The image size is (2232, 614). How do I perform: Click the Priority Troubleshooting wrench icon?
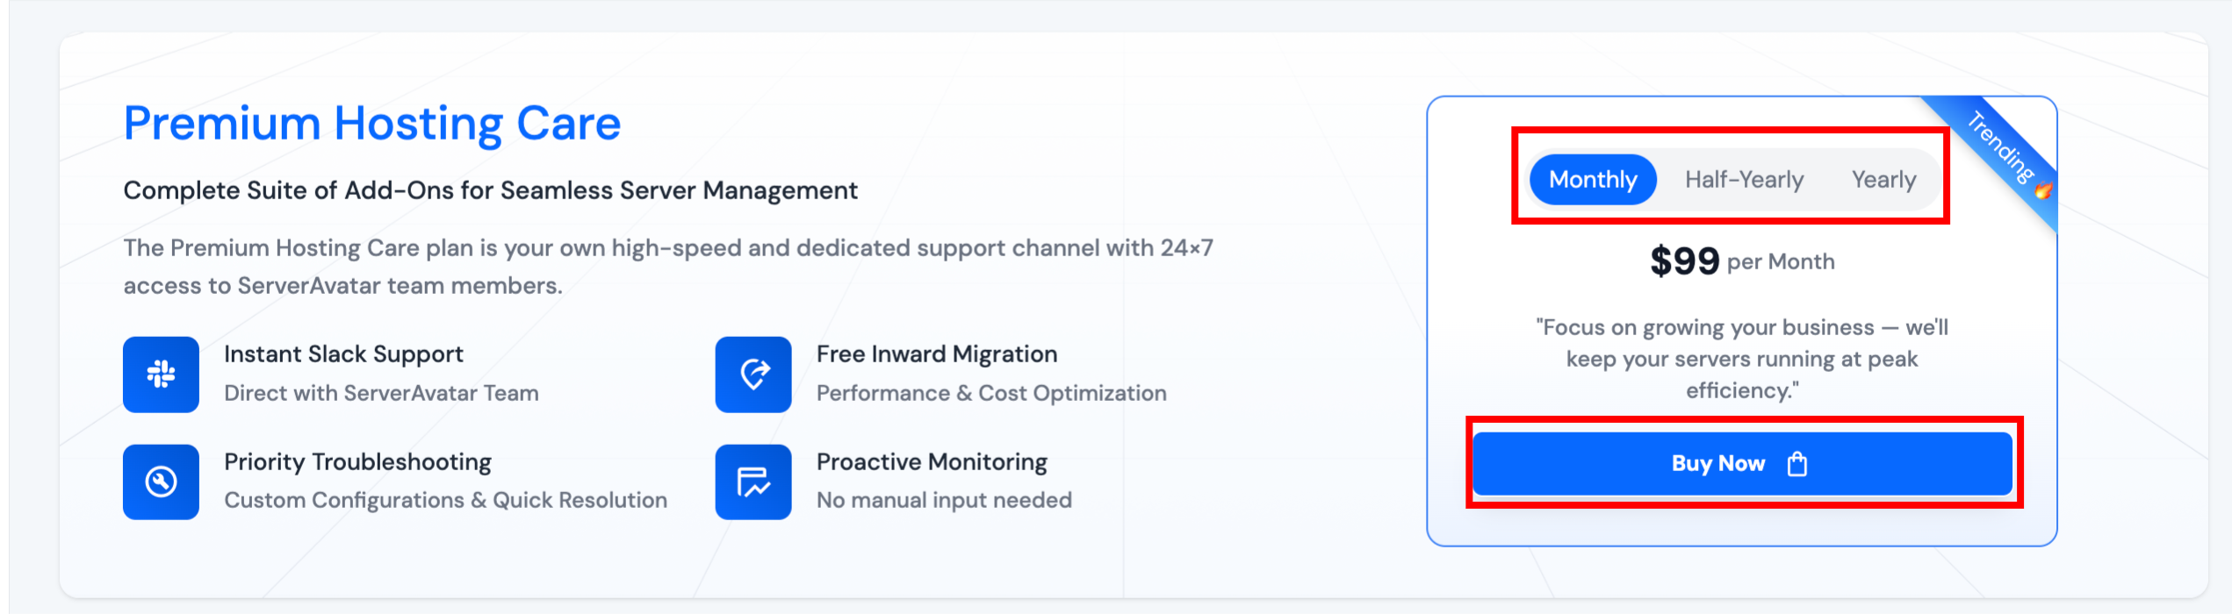[x=161, y=482]
